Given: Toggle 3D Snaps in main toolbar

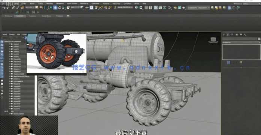Looking at the screenshot, I should (96, 7).
